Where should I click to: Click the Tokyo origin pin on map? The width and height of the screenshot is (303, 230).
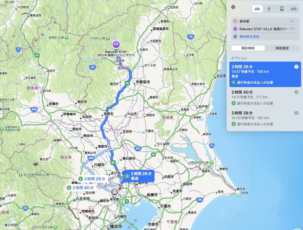(x=115, y=192)
